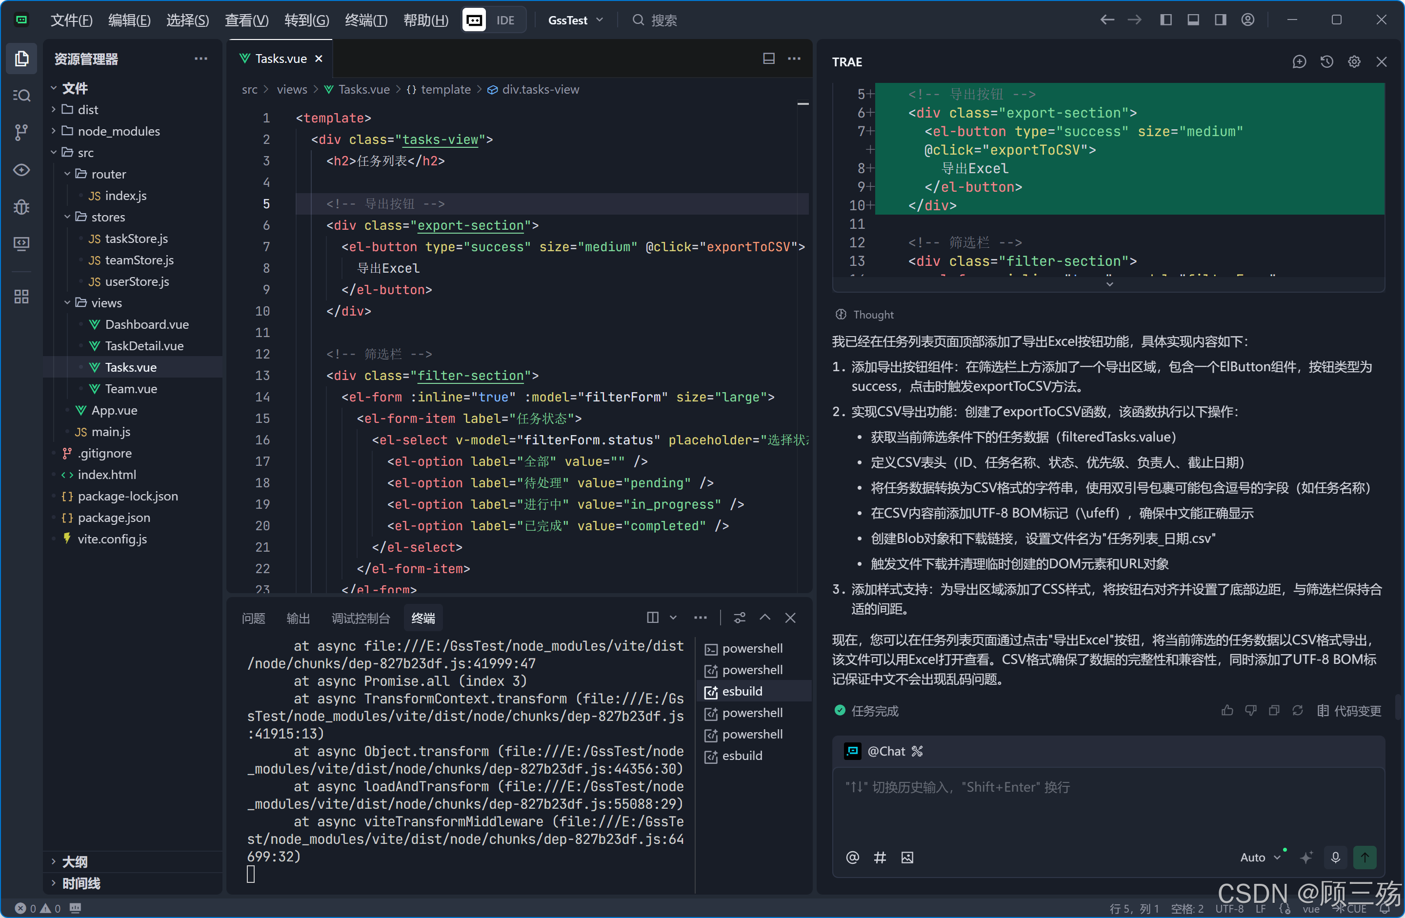
Task: Open the Extensions sidebar icon
Action: coord(21,297)
